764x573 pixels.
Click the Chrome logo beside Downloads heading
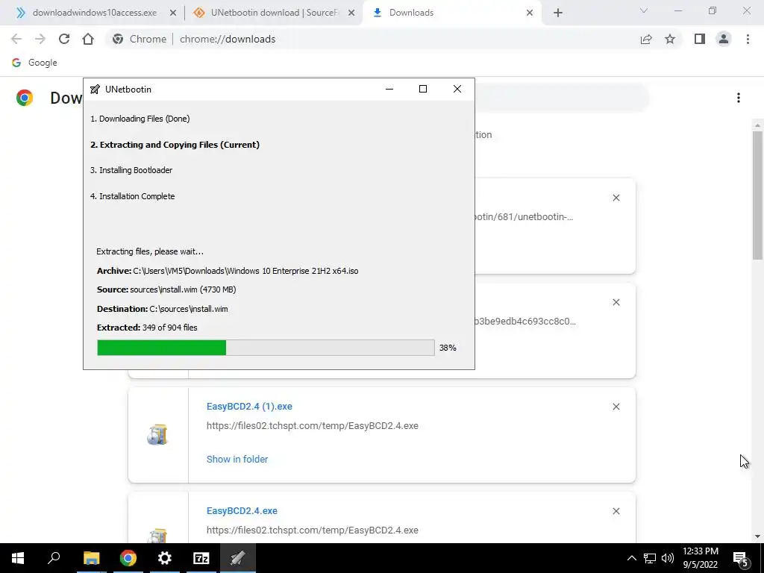[x=25, y=98]
